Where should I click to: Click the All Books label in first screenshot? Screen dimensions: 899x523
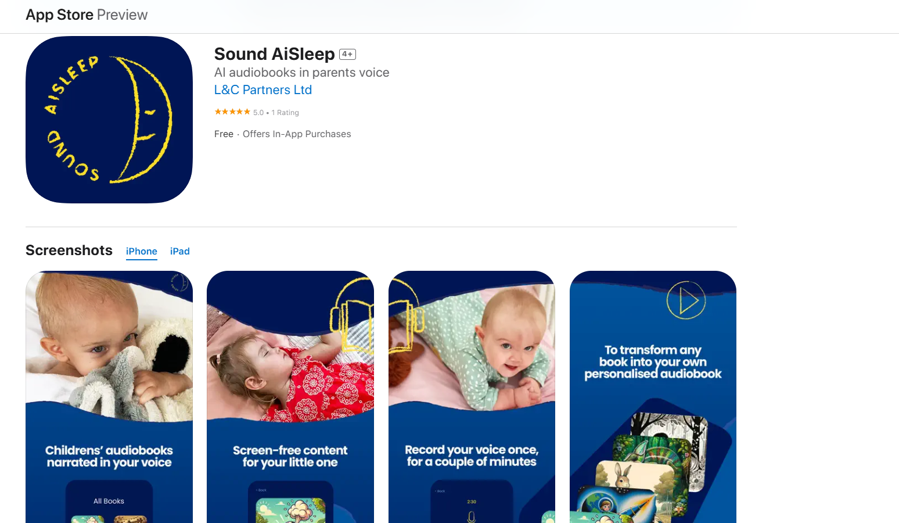click(109, 501)
